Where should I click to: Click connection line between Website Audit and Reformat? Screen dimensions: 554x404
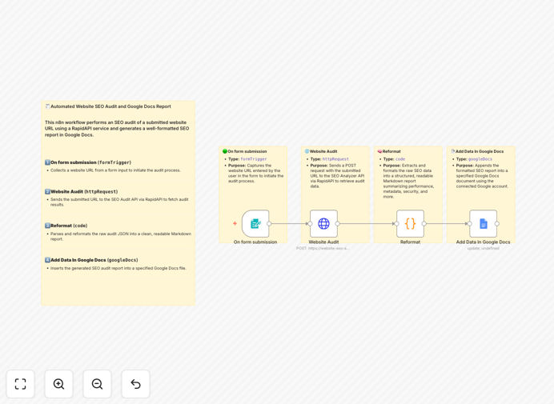coord(367,223)
